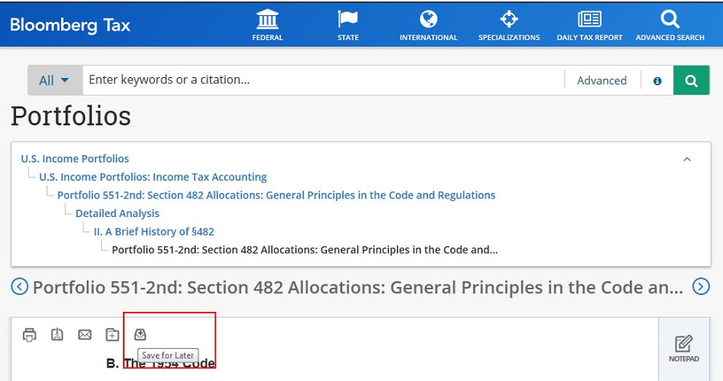Go to previous portfolio section arrow
723x381 pixels.
(19, 287)
